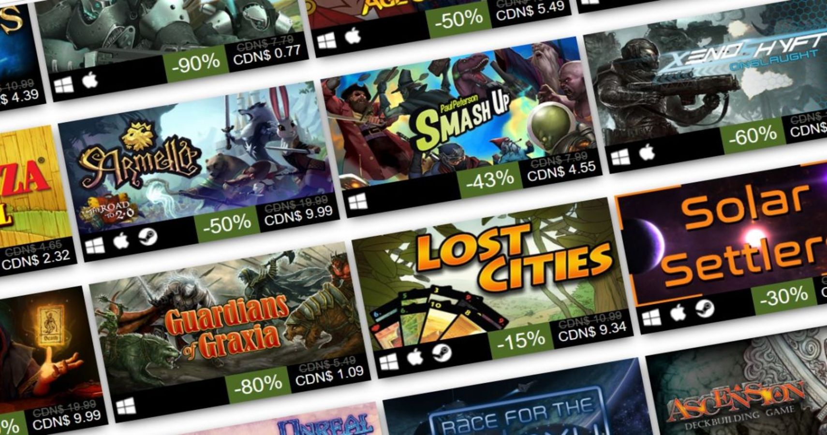This screenshot has width=827, height=435.
Task: Click the Windows icon under Guardians of Graxia
Action: 126,407
